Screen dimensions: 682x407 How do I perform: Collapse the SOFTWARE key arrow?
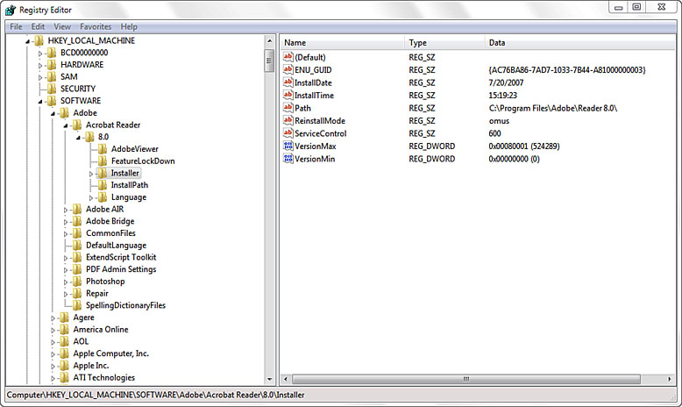40,102
